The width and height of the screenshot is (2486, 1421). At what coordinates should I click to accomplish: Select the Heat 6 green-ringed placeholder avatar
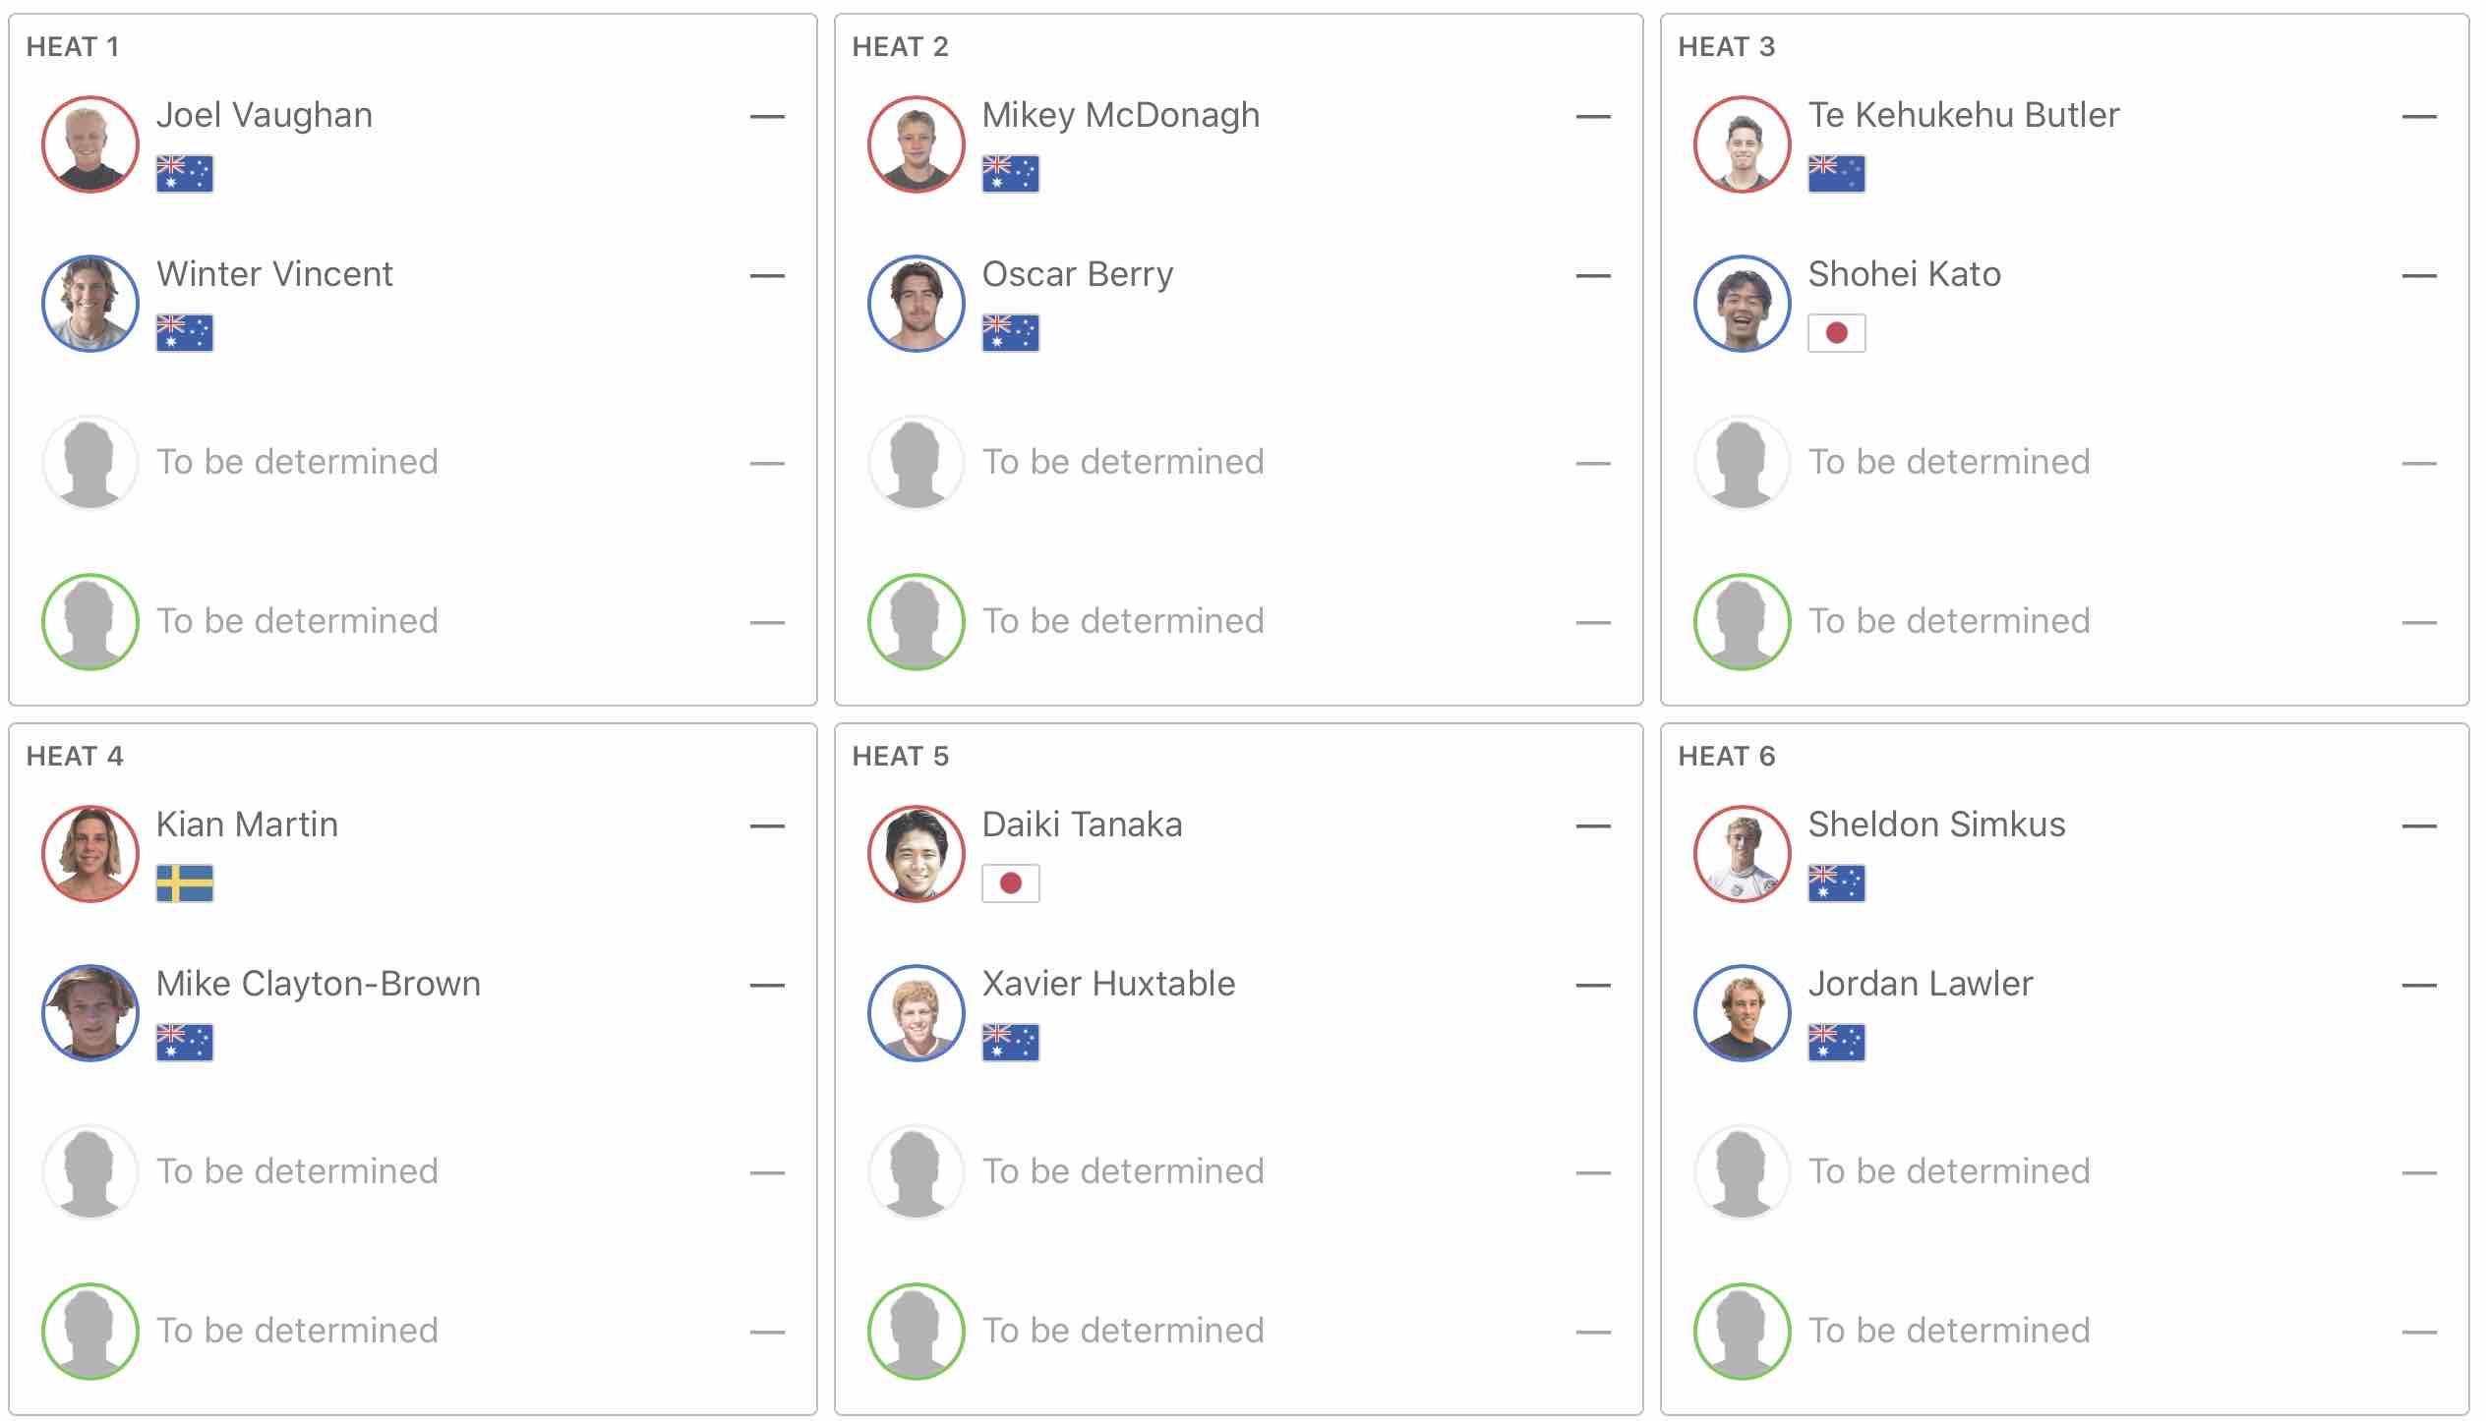point(1743,1332)
